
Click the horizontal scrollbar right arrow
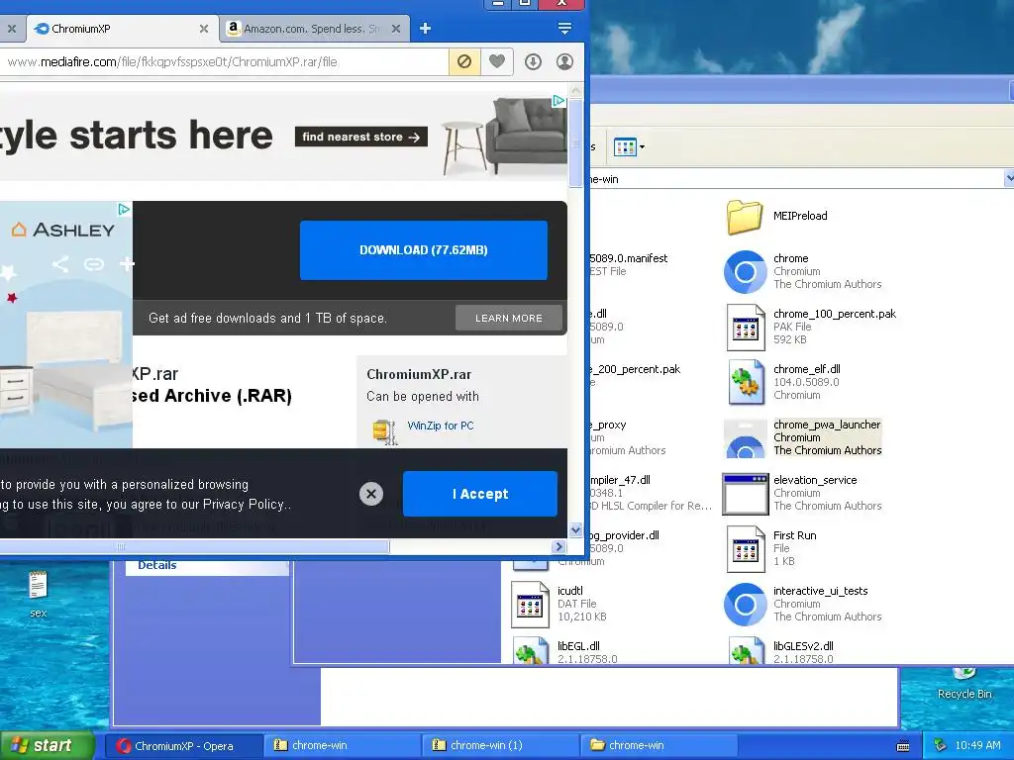tap(559, 546)
